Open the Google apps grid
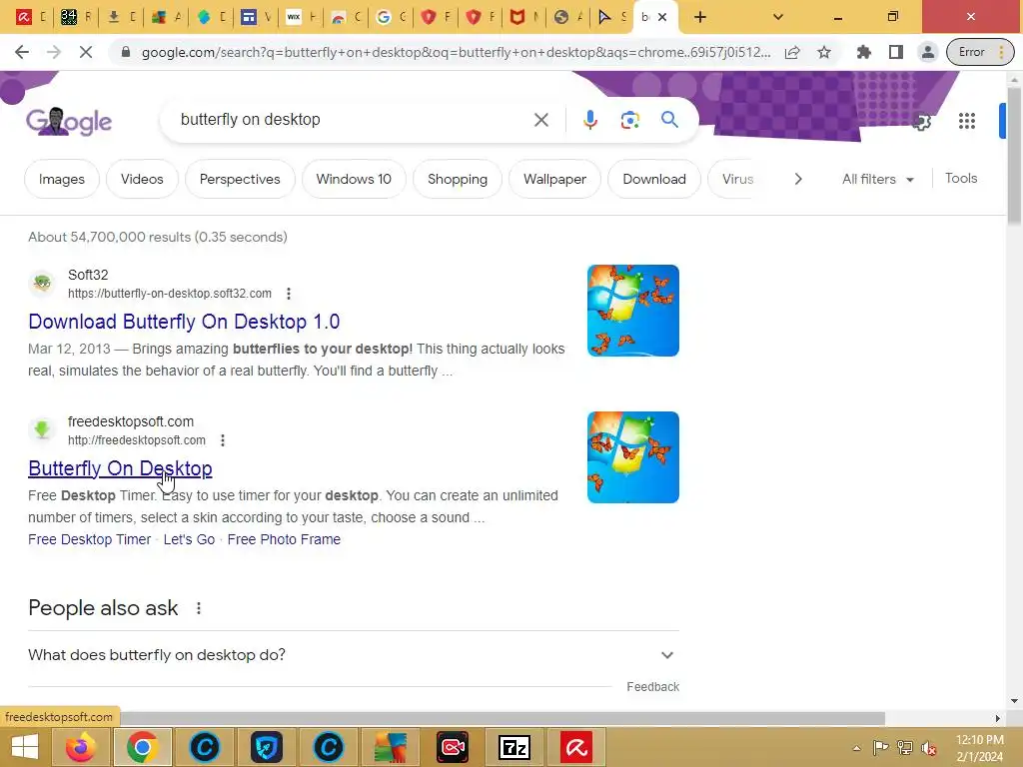 tap(967, 121)
